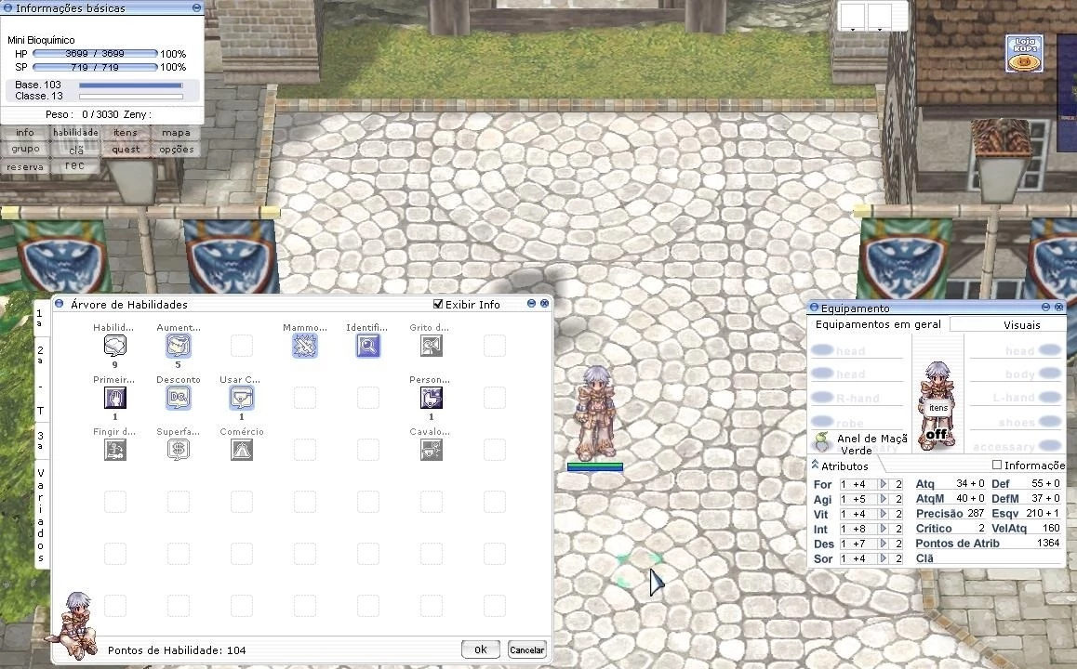The image size is (1077, 669).
Task: Click the Precisão value 287
Action: click(x=976, y=513)
